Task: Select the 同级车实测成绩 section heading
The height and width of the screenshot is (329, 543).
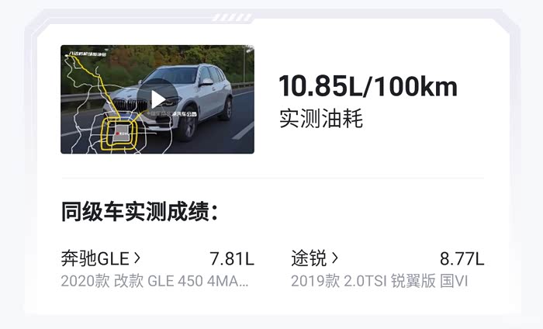Action: [x=140, y=211]
